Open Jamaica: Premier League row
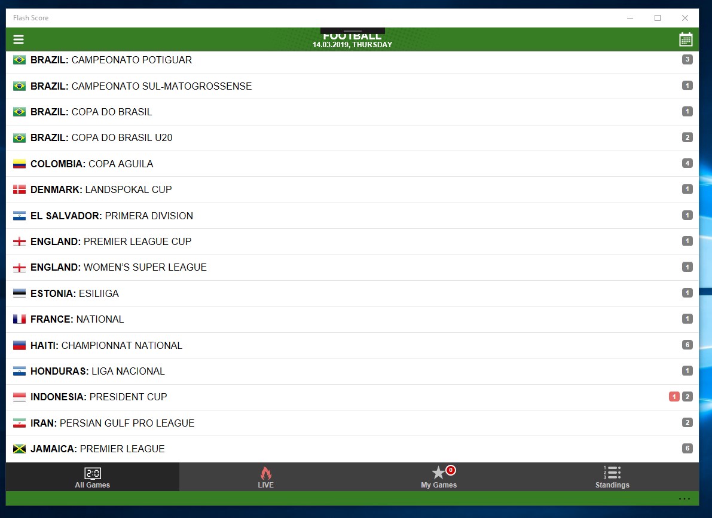Viewport: 712px width, 518px height. 352,449
